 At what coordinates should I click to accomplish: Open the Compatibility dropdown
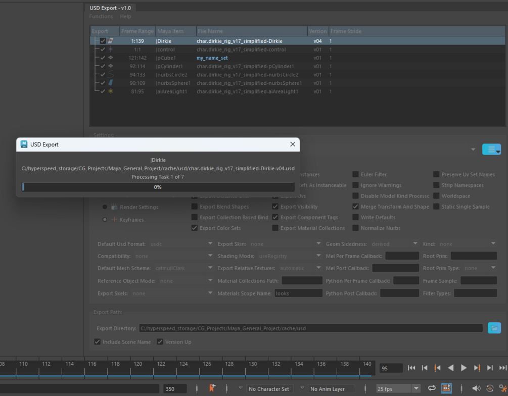[x=173, y=256]
